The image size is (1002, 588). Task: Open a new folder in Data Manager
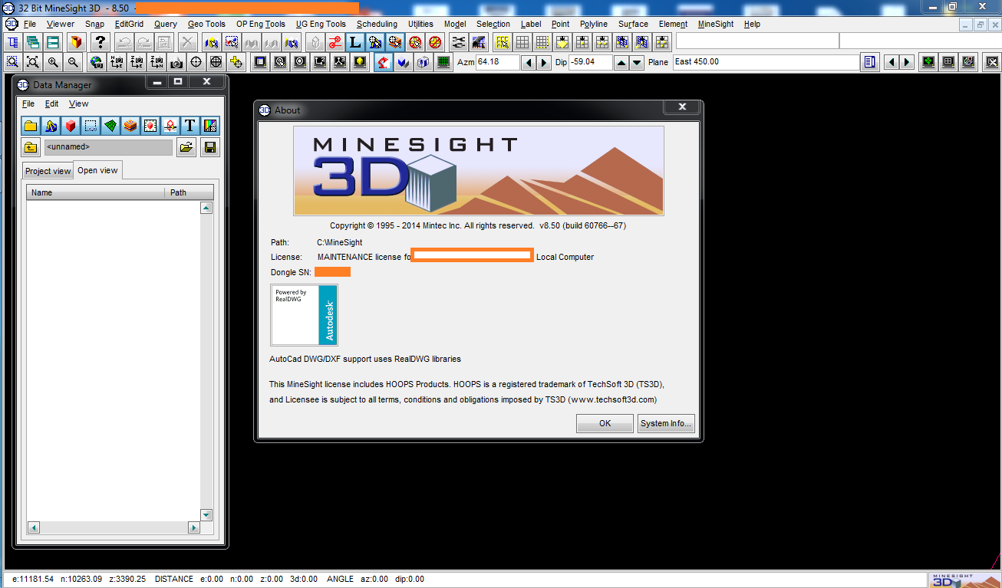(x=31, y=125)
